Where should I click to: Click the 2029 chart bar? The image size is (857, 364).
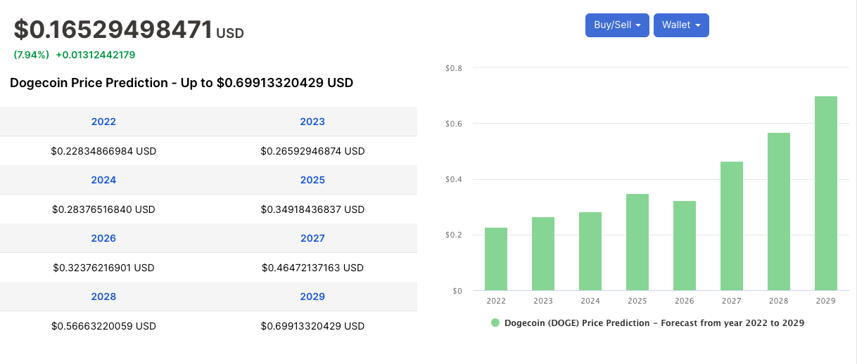coord(826,193)
